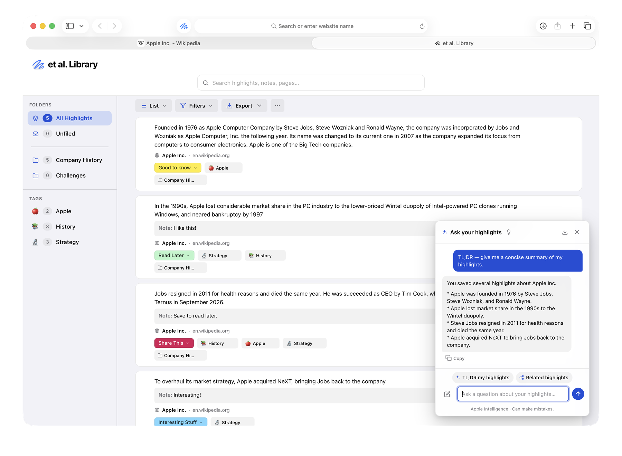This screenshot has height=456, width=622.
Task: Reload the page with the refresh icon
Action: click(422, 26)
